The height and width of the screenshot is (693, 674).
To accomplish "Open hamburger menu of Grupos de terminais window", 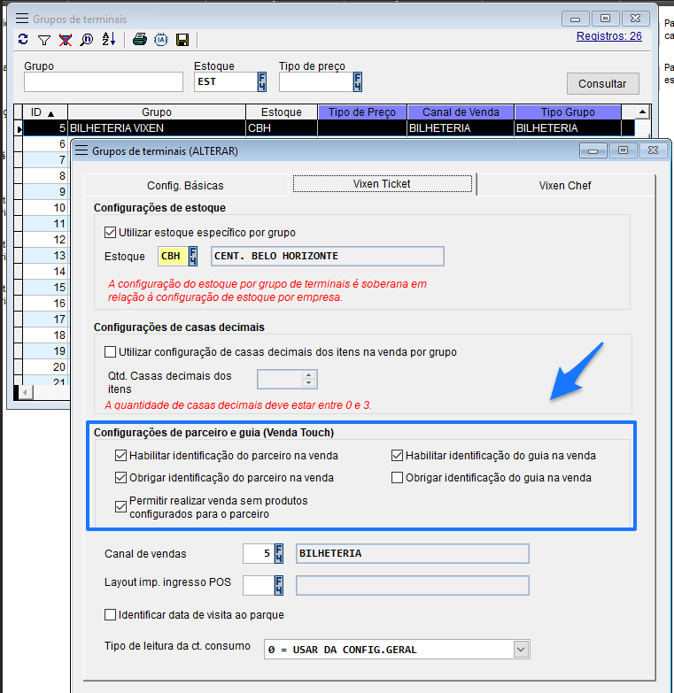I will tap(22, 19).
